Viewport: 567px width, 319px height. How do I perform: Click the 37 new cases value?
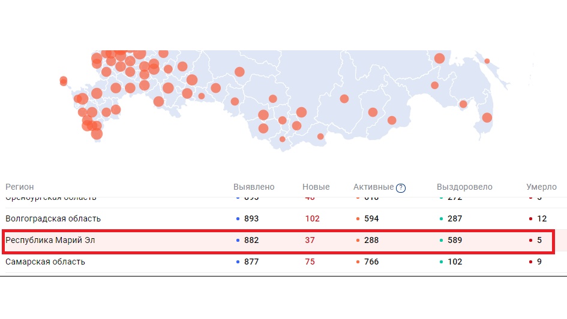click(310, 240)
